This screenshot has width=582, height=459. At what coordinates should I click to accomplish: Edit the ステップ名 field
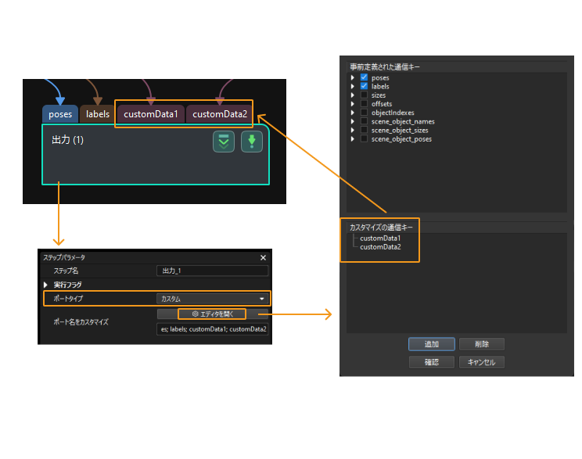[x=212, y=271]
